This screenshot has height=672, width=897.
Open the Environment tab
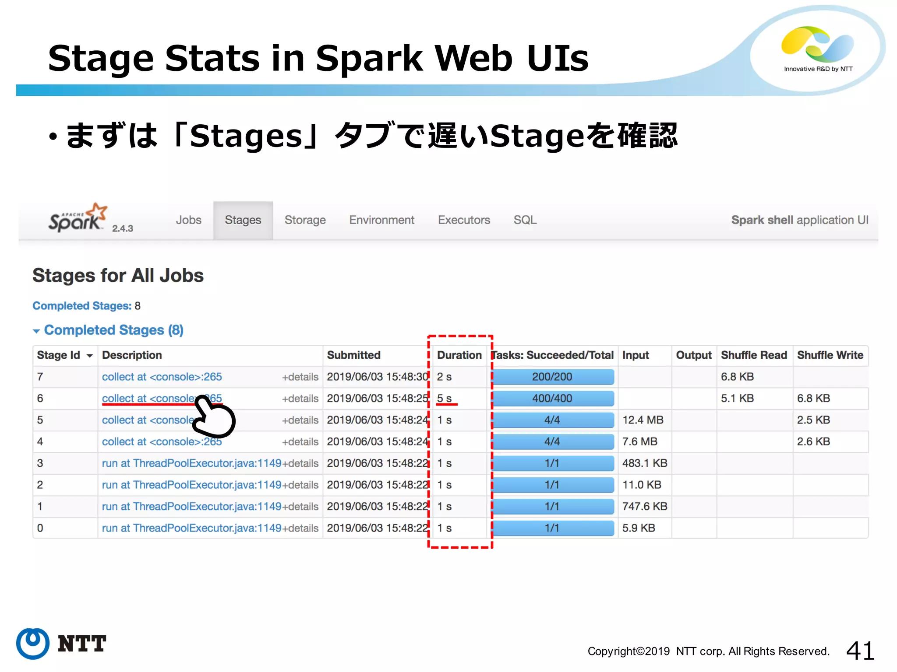pyautogui.click(x=381, y=220)
